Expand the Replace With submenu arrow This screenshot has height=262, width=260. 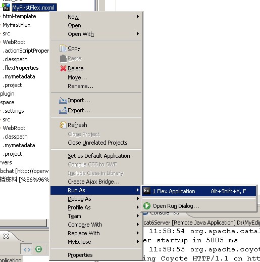[138, 233]
